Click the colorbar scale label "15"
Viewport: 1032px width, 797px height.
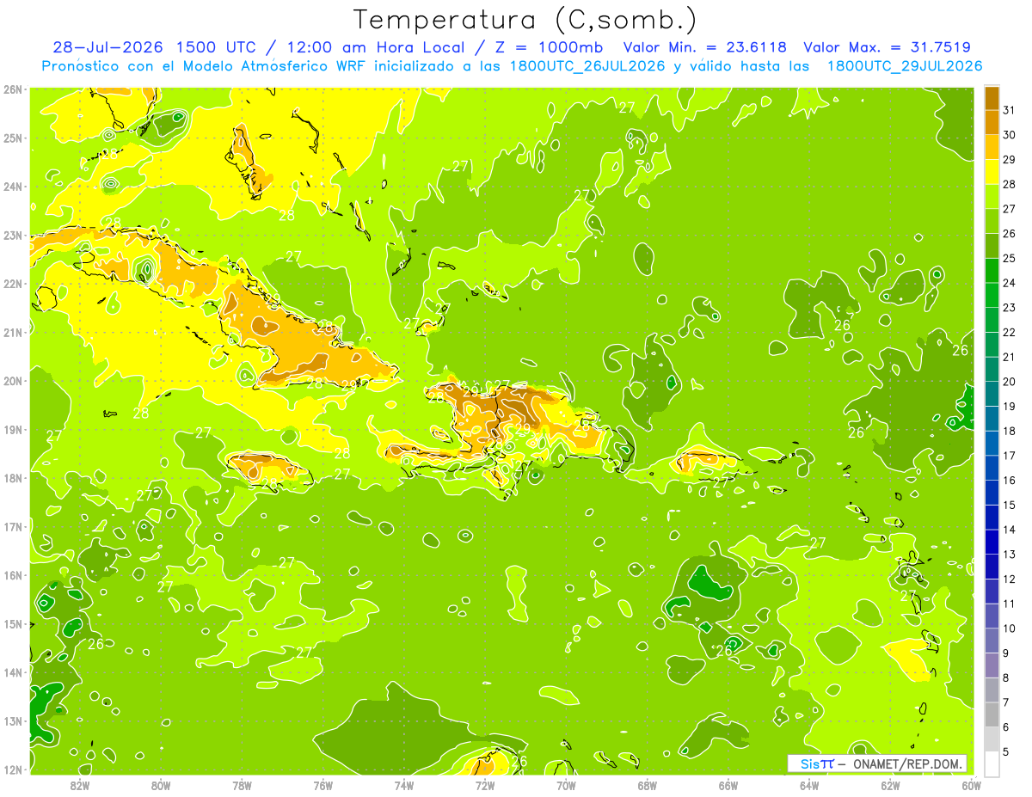coord(1010,505)
